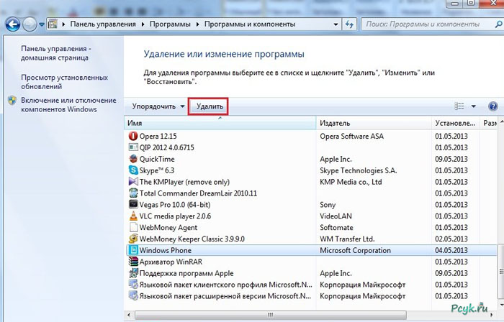Click the blue Help icon

[x=492, y=106]
